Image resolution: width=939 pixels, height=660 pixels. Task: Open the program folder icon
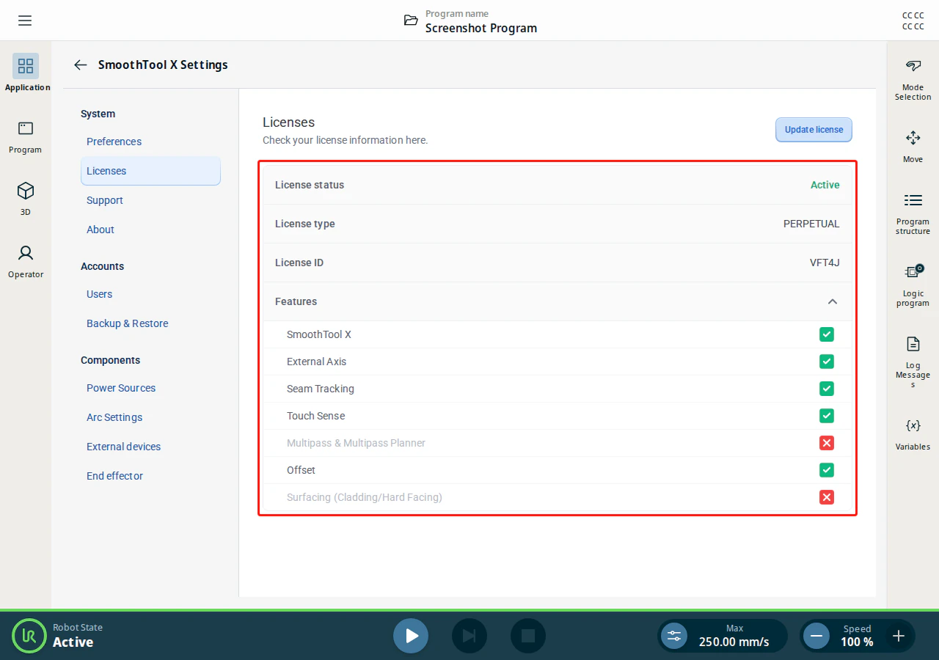point(411,21)
